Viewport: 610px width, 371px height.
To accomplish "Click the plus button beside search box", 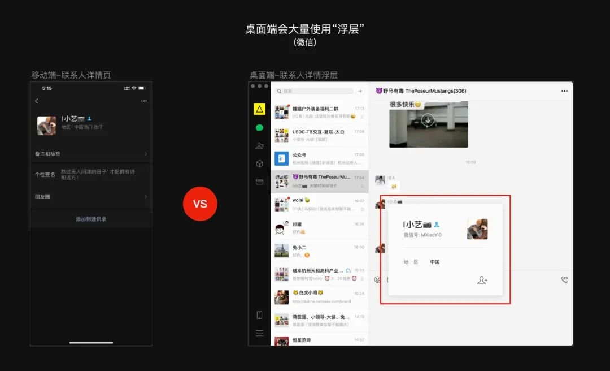I will pos(360,91).
